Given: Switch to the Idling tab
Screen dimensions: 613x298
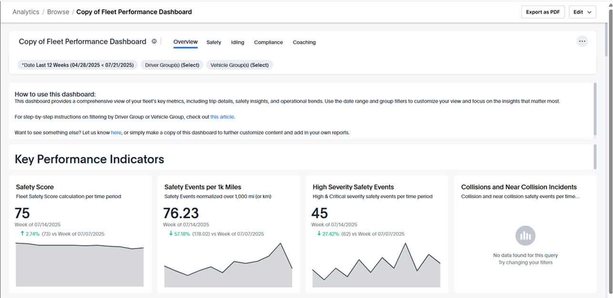Looking at the screenshot, I should point(237,42).
